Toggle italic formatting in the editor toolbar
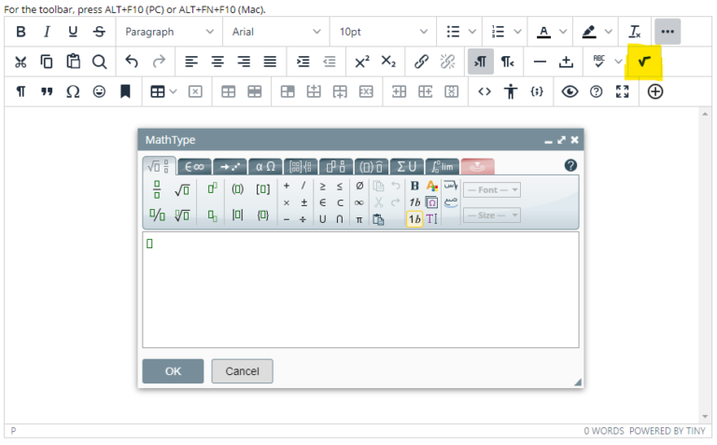 click(47, 32)
